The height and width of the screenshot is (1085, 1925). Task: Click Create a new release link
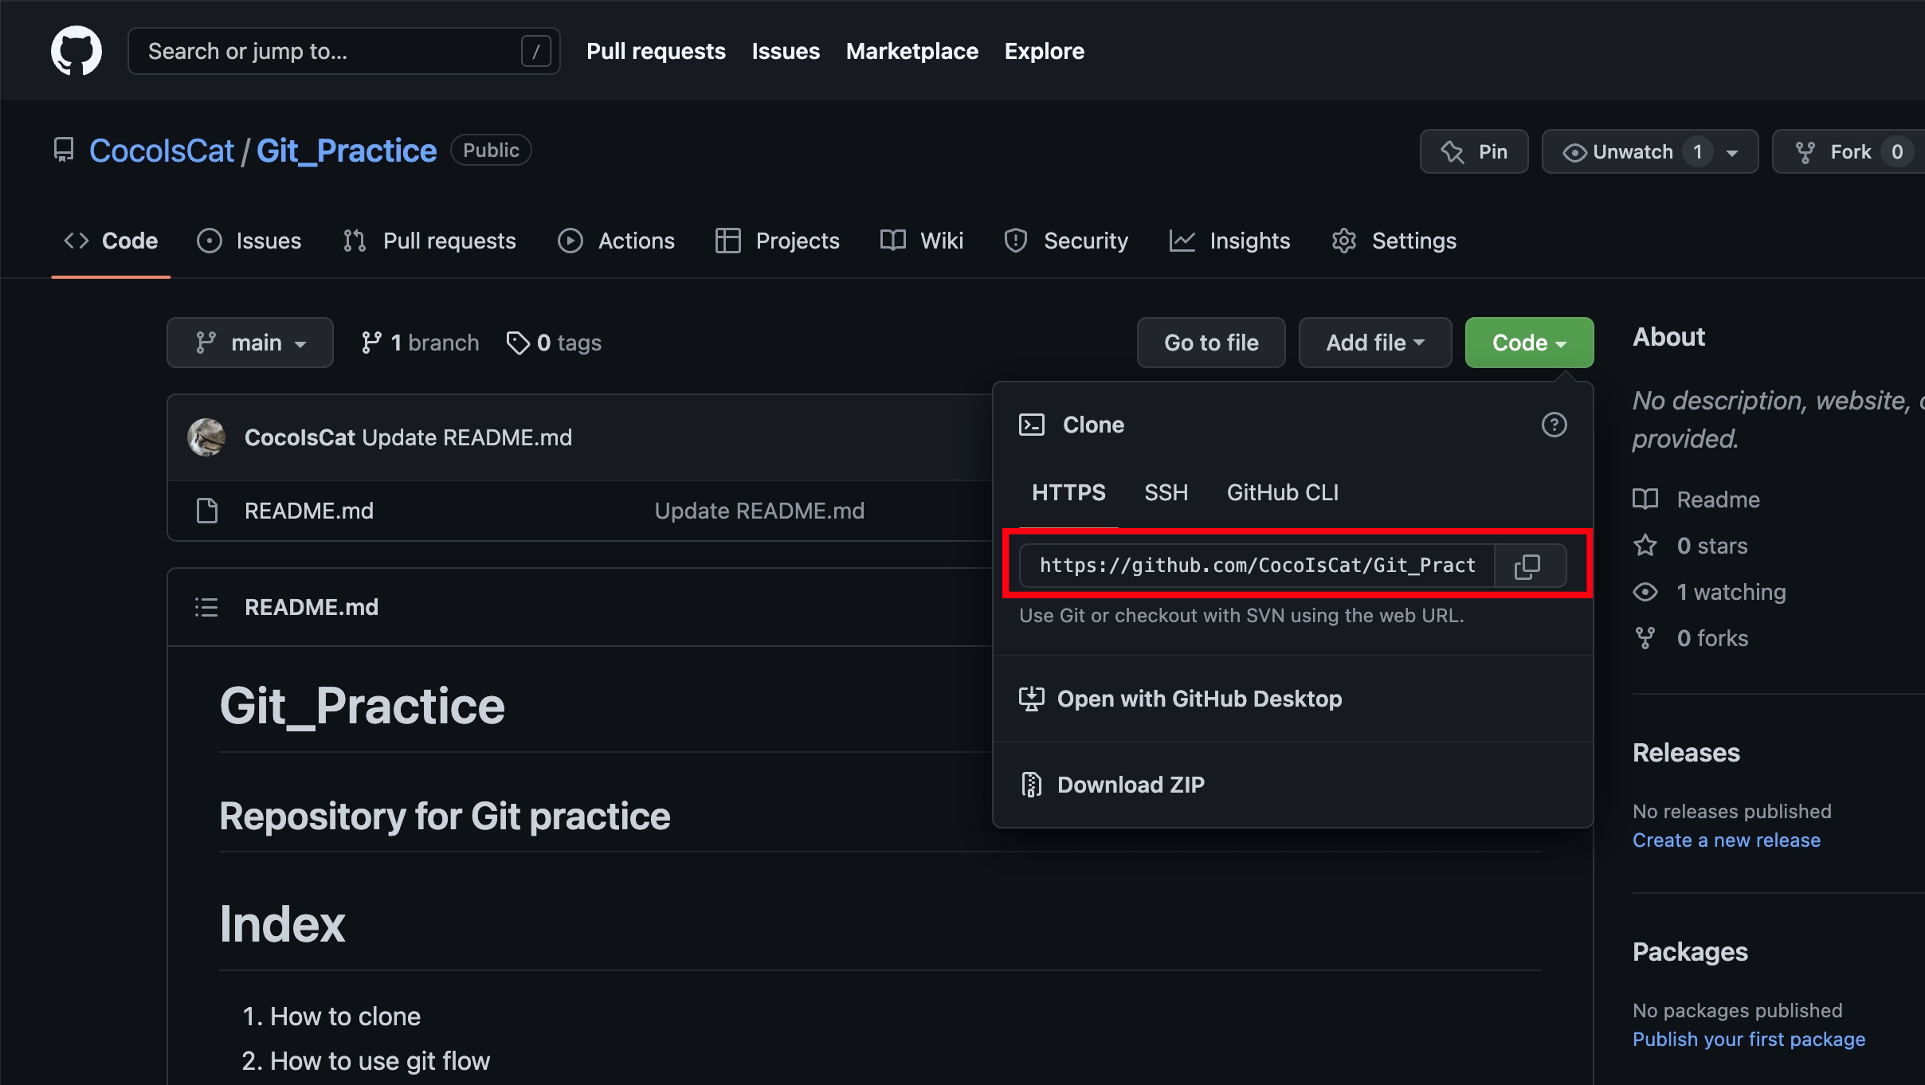(x=1726, y=840)
